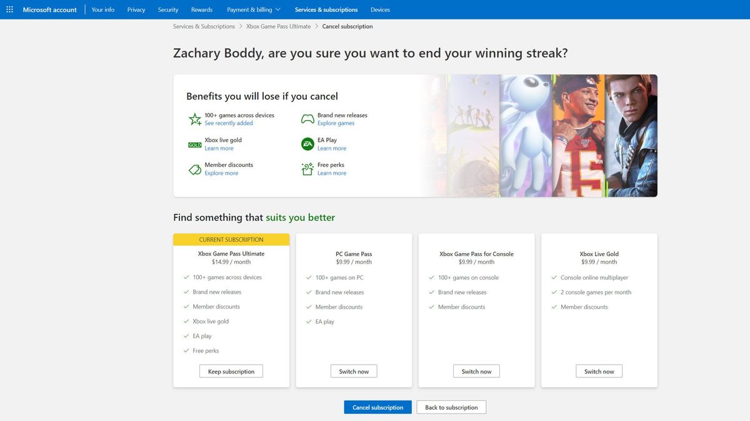Screen dimensions: 750x421
Task: Click Back to subscription
Action: [451, 407]
